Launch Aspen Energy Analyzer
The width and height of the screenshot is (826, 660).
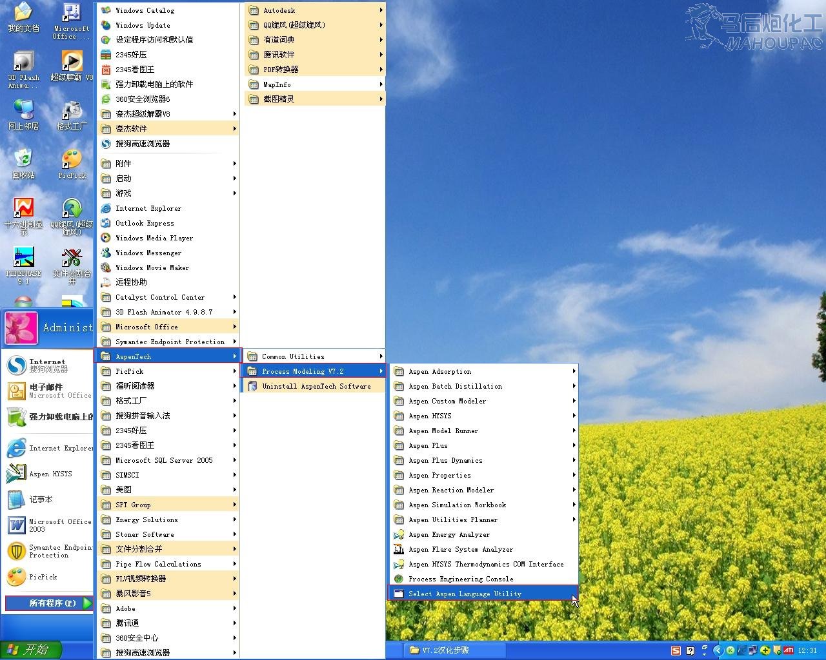coord(483,534)
